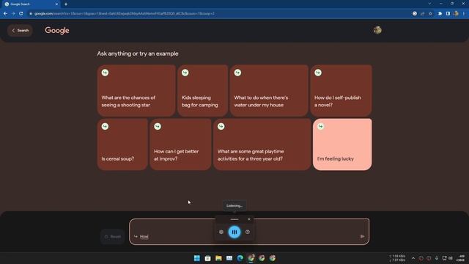Viewport: 469px width, 264px height.
Task: Close the Google Search tab
Action: pos(56,4)
